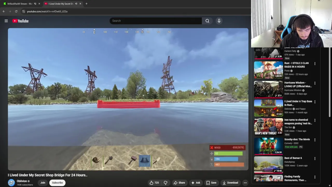Open Rust I STOLE 2 CLAN RAIDS thumbnail
Screen dimensions: 332x187
coord(268,70)
